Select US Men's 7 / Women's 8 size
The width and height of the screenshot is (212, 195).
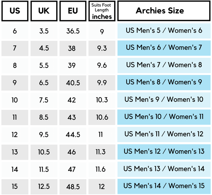(x=164, y=66)
